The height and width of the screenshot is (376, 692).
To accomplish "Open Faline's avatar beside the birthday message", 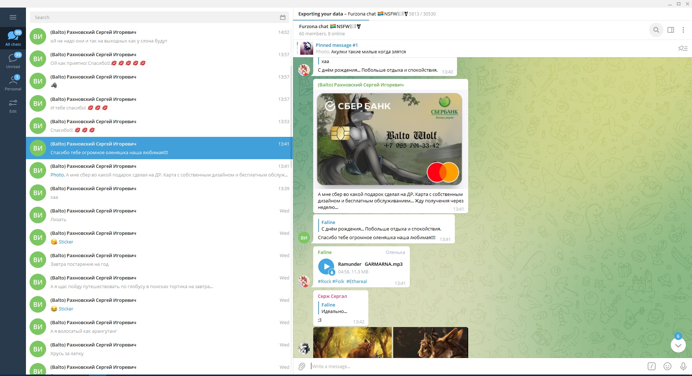I will point(304,70).
